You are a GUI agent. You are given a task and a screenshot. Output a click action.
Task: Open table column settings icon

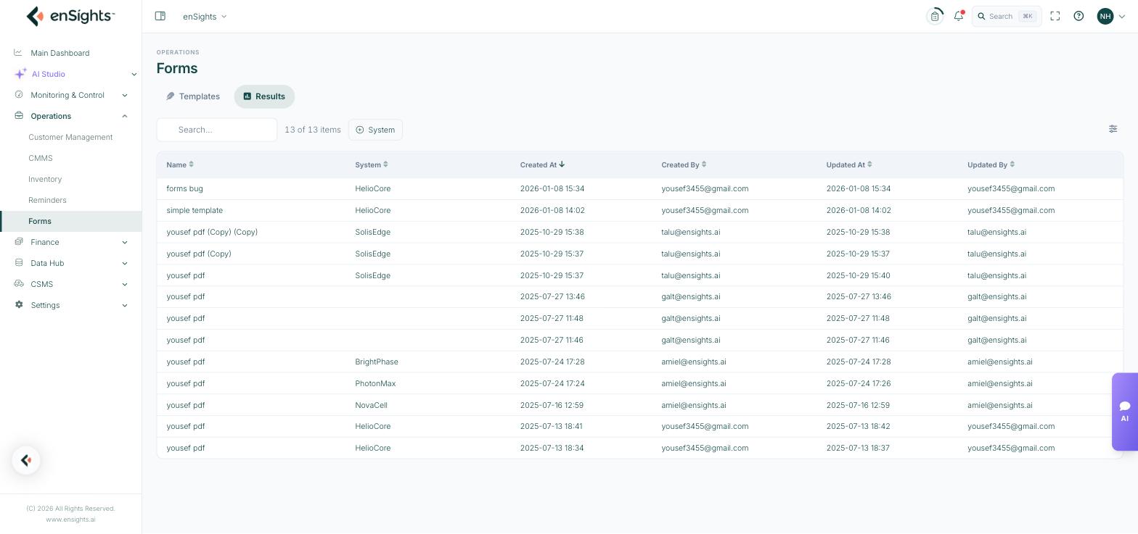1113,129
